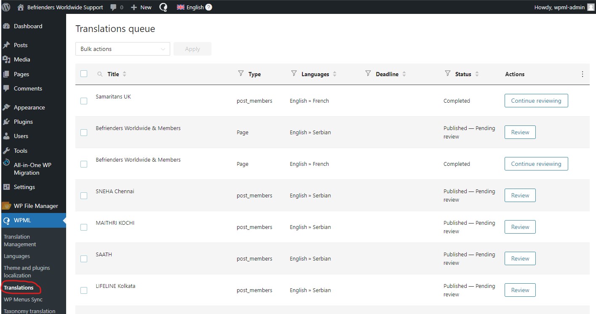Viewport: 596px width, 314px height.
Task: Sort by Deadline using its sort arrows
Action: [x=404, y=74]
